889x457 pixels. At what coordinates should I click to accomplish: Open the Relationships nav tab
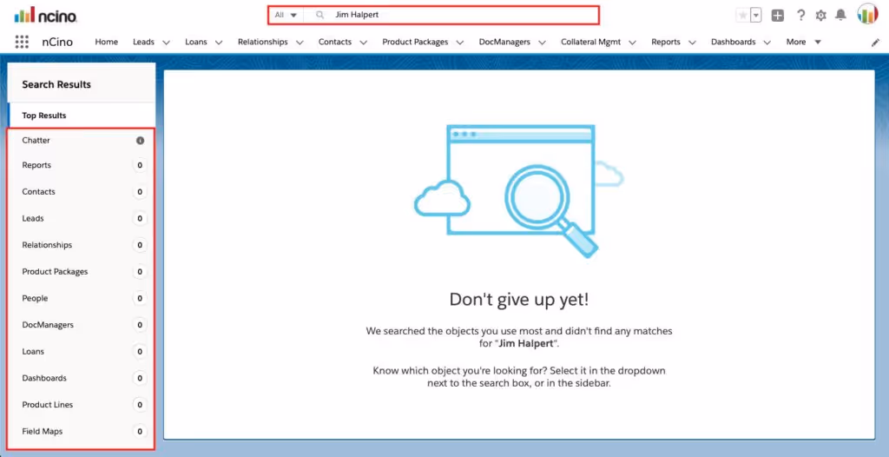[262, 42]
